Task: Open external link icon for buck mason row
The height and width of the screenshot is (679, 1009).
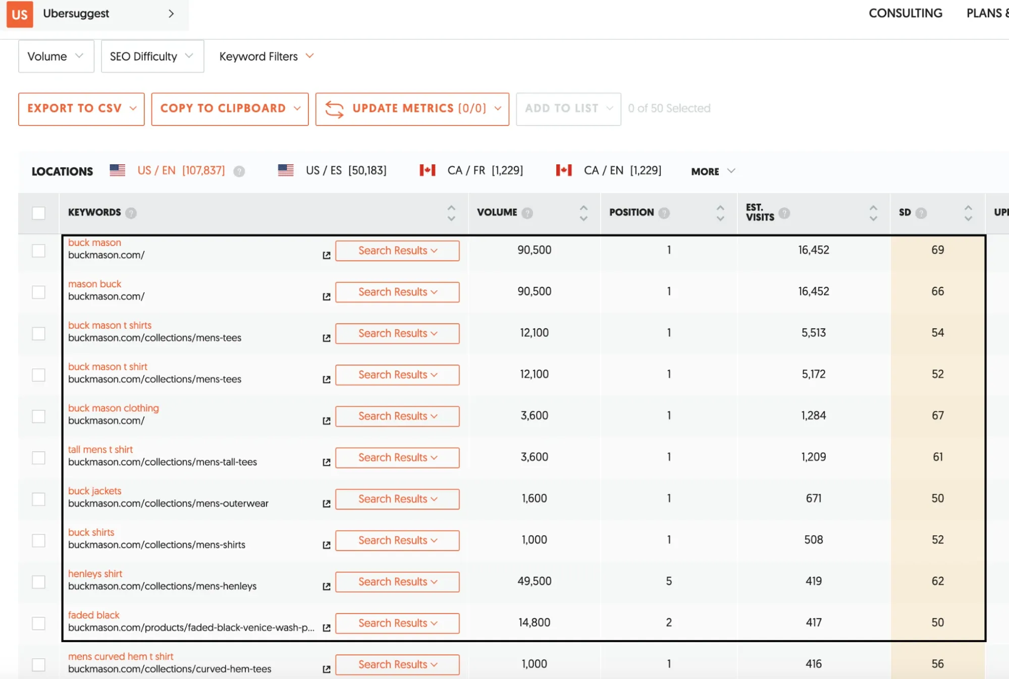Action: coord(327,256)
